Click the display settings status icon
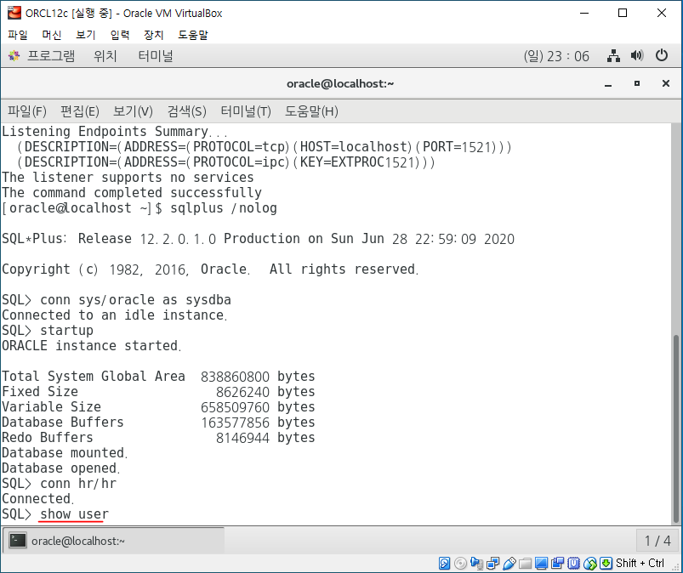The image size is (683, 573). click(x=541, y=563)
